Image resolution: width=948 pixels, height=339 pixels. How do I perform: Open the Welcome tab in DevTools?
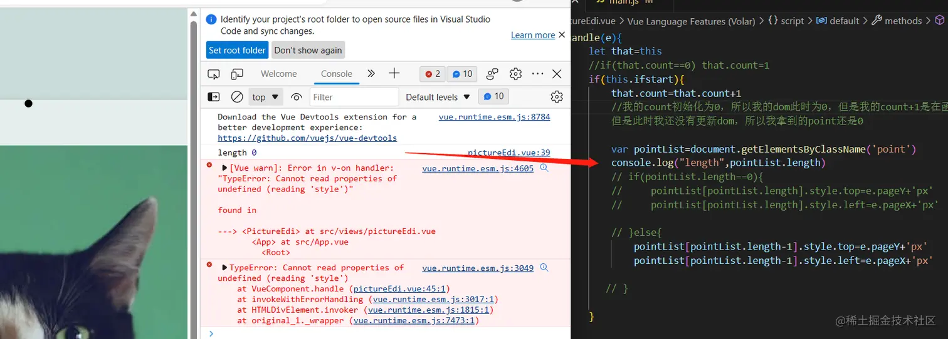coord(278,74)
